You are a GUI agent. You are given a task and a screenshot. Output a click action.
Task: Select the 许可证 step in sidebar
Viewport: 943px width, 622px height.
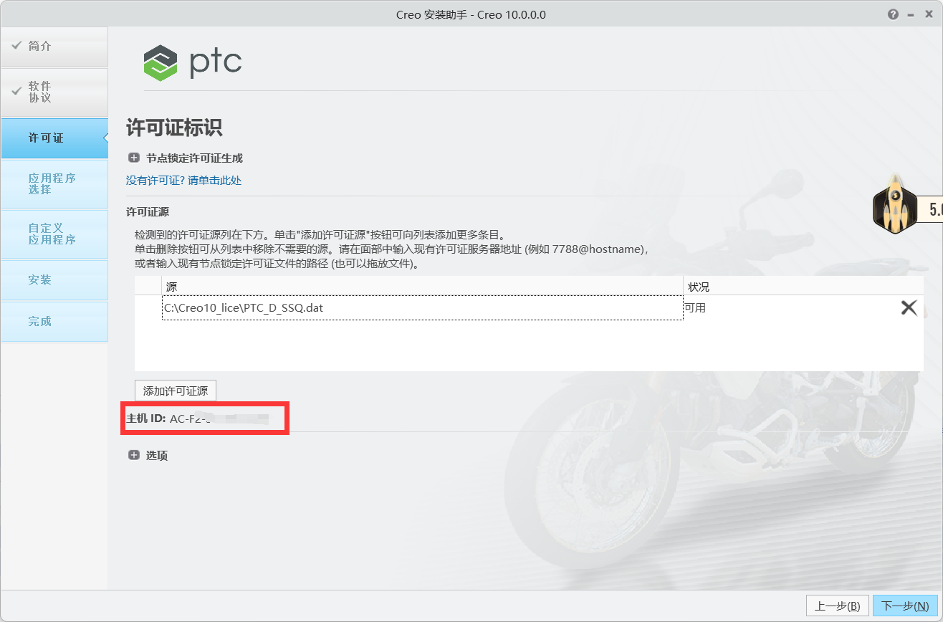point(54,138)
